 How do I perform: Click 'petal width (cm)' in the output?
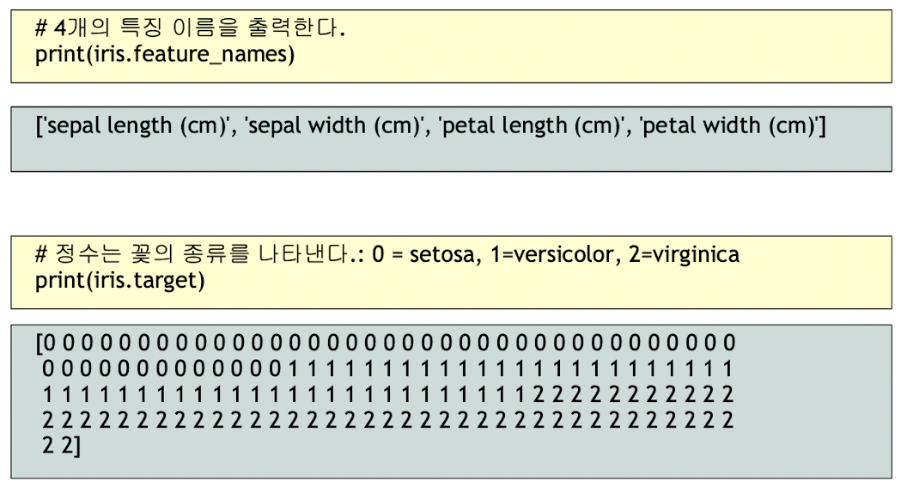pos(729,125)
